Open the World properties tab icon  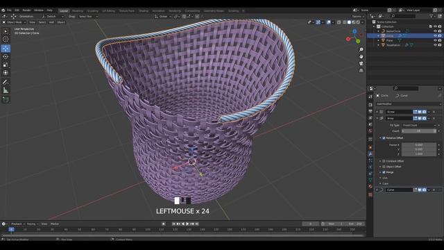point(370,131)
